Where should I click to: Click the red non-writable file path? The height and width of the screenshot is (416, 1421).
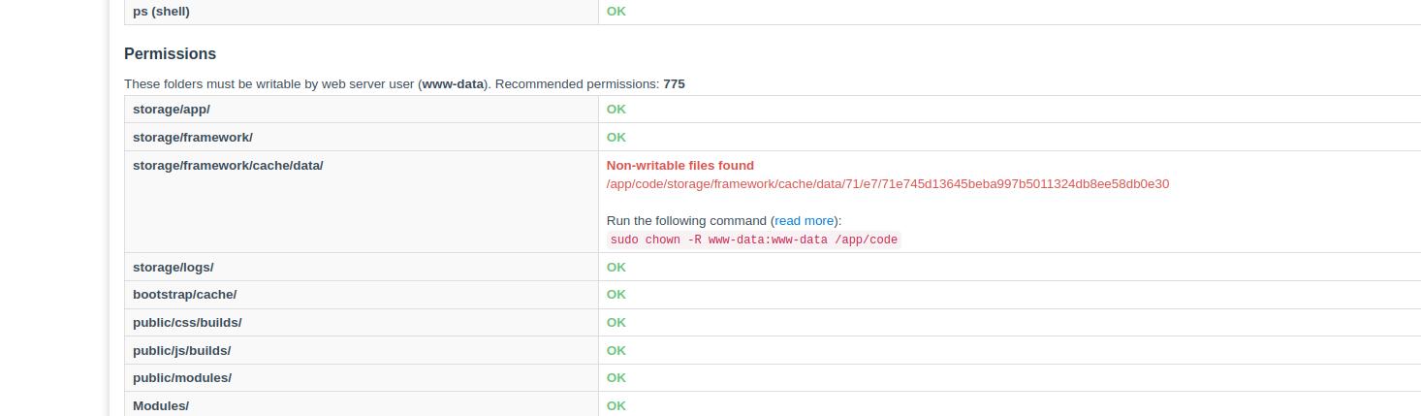coord(887,184)
